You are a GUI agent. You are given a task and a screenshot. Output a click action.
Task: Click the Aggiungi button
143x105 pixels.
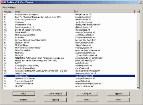55,100
